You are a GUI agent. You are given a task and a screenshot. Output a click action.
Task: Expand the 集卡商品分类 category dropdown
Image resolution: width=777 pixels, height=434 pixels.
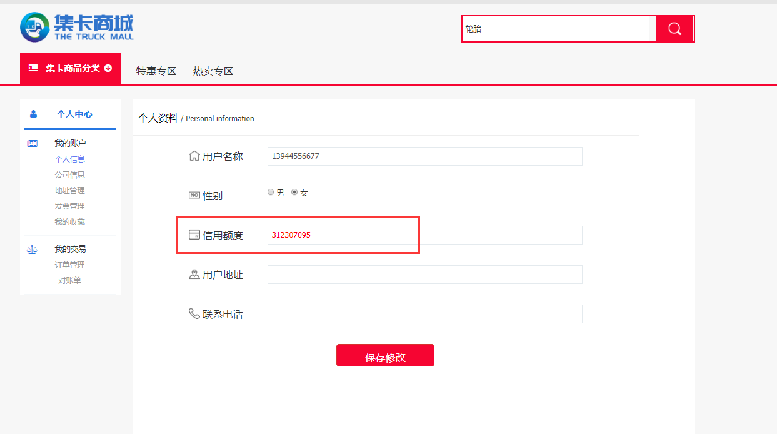(x=71, y=68)
